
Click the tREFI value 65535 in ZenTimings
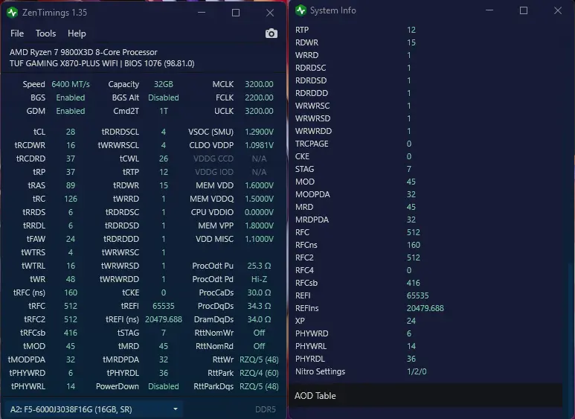tap(163, 306)
